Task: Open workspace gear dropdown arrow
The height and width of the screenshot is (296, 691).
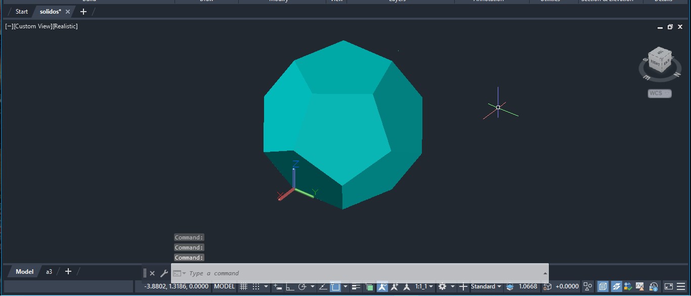Action: 452,286
